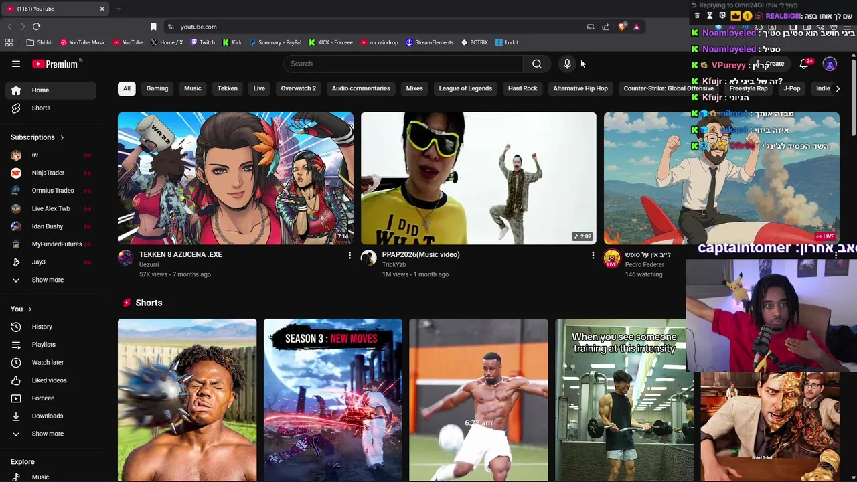This screenshot has width=857, height=482.
Task: Select the Music filter chip
Action: pos(193,88)
